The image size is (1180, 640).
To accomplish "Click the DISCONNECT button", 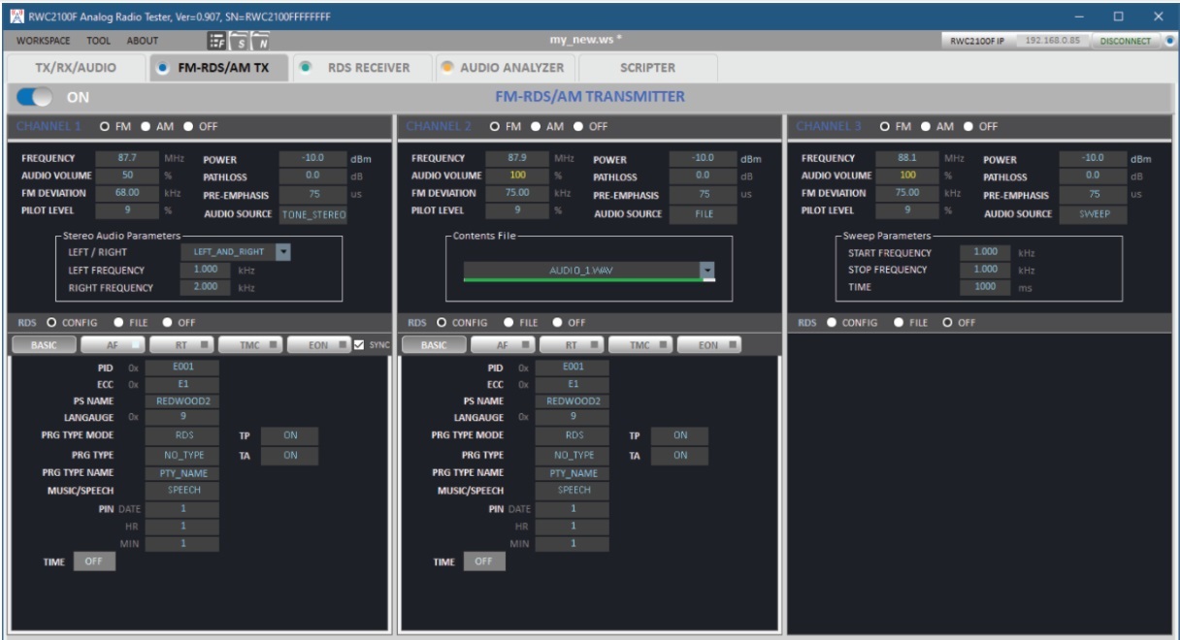I will pos(1125,41).
